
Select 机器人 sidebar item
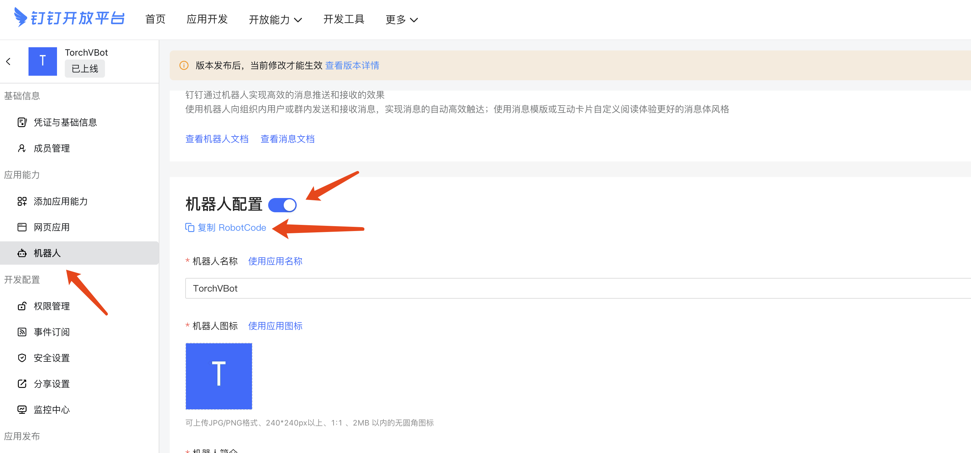click(79, 253)
